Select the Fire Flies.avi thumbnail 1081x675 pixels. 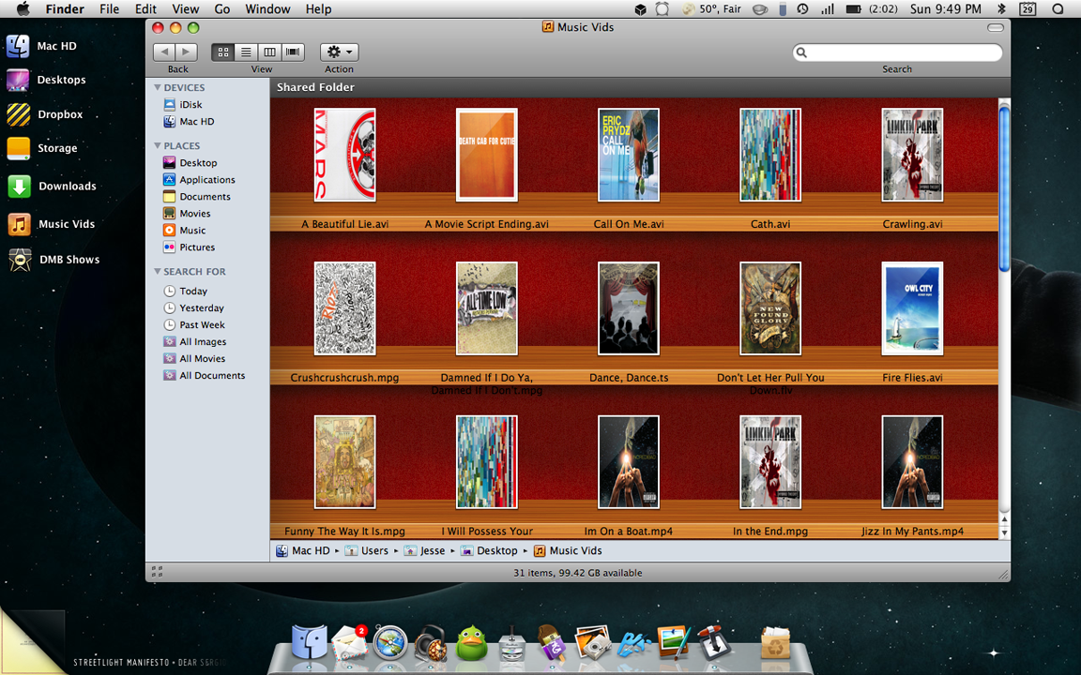[912, 308]
